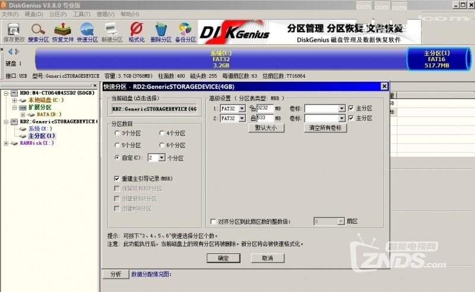
Task: Click the 取消 cancel button
Action: click(x=268, y=258)
